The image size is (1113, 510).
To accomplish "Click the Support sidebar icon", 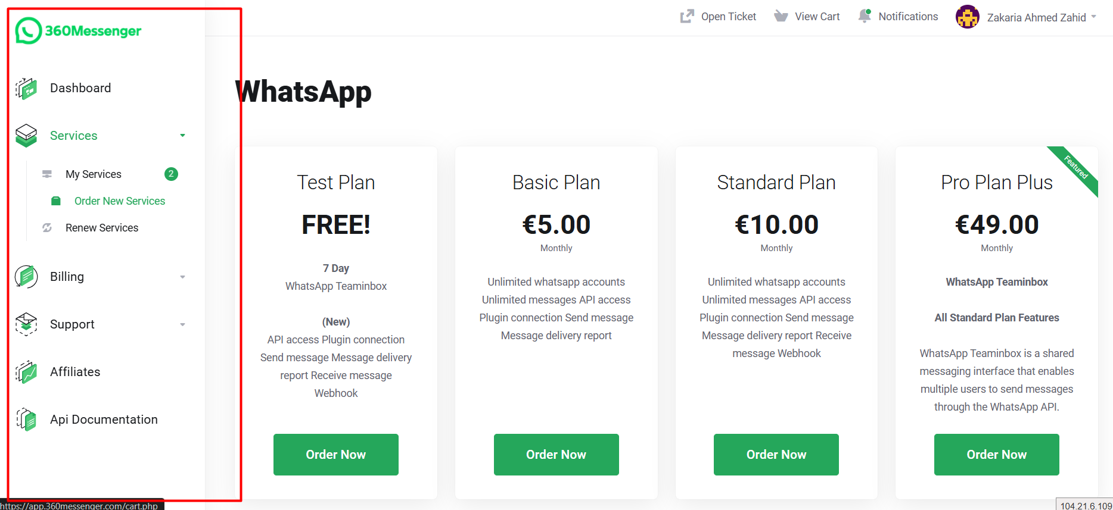I will [26, 324].
